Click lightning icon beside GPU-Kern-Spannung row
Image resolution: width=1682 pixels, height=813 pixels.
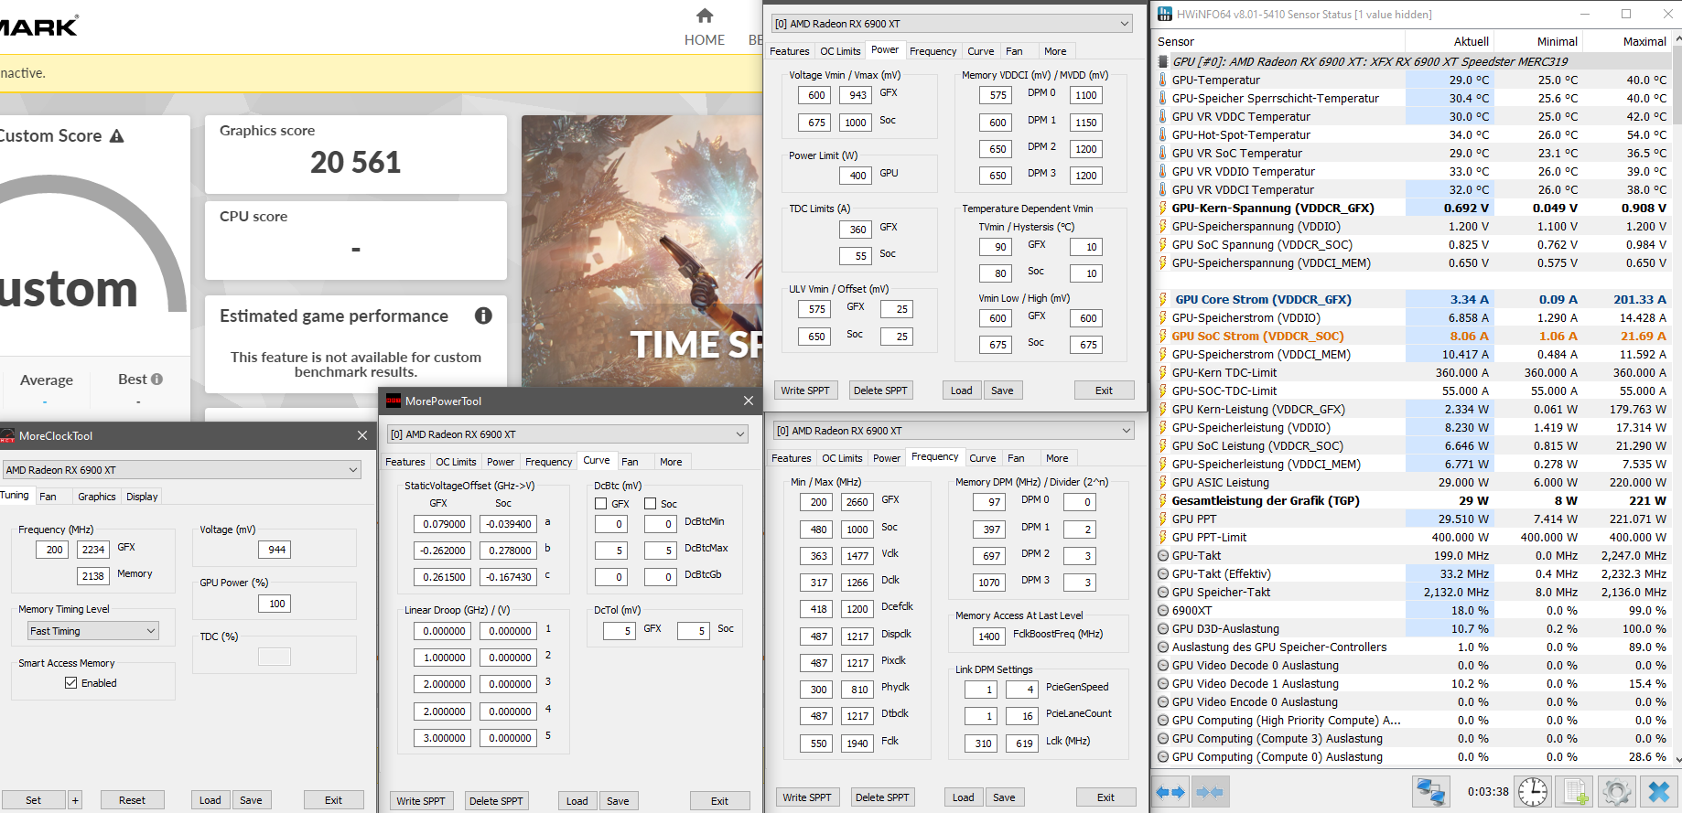click(x=1163, y=208)
